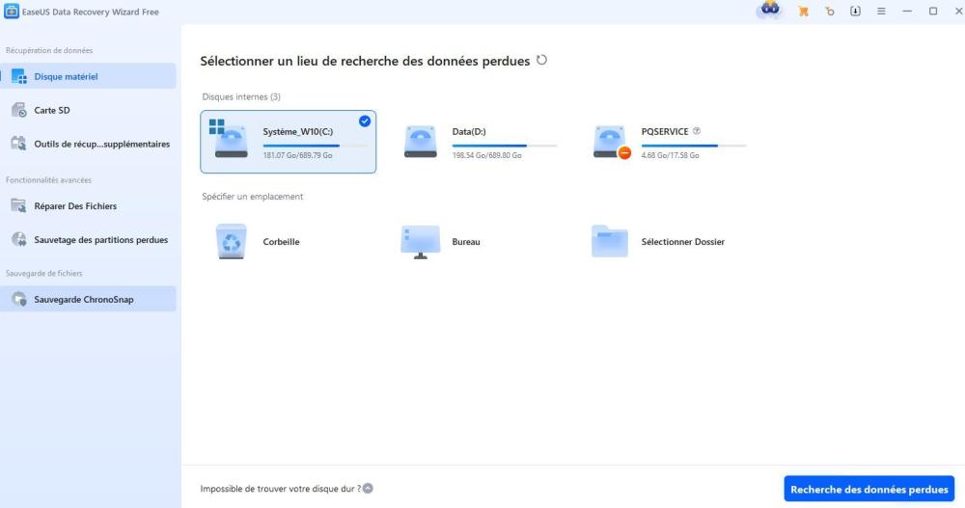Screen dimensions: 965x508
Task: Click Impossible de trouver votre disque dur link
Action: pyautogui.click(x=281, y=489)
